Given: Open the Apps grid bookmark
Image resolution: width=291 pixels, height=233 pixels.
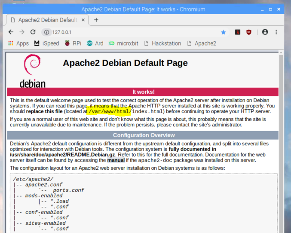Looking at the screenshot, I should pyautogui.click(x=18, y=43).
